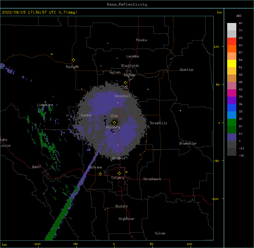Click the purple 10 dBZ legend swatch
This screenshot has width=254, height=248.
[x=232, y=137]
